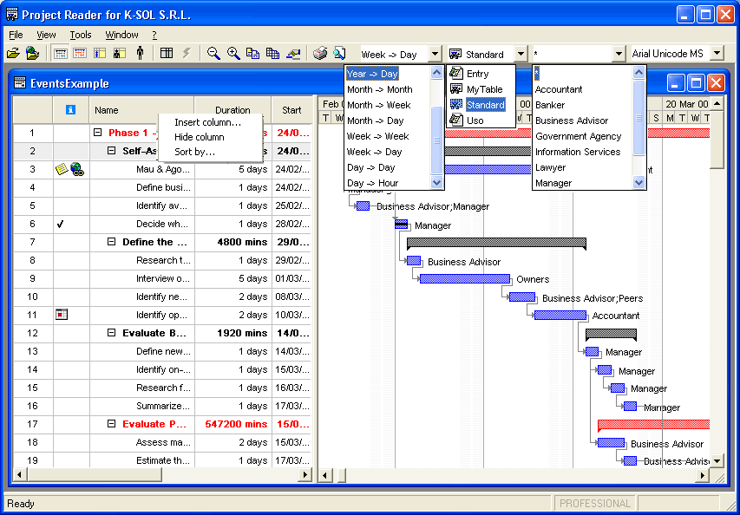
Task: Zoom out with the minus magnifier
Action: click(213, 54)
